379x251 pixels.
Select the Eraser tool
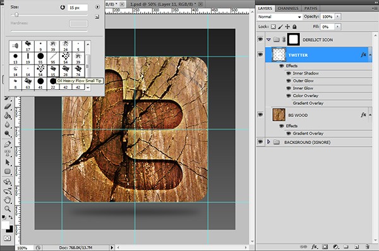(x=8, y=106)
